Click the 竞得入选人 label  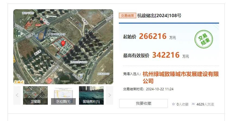coord(132,74)
